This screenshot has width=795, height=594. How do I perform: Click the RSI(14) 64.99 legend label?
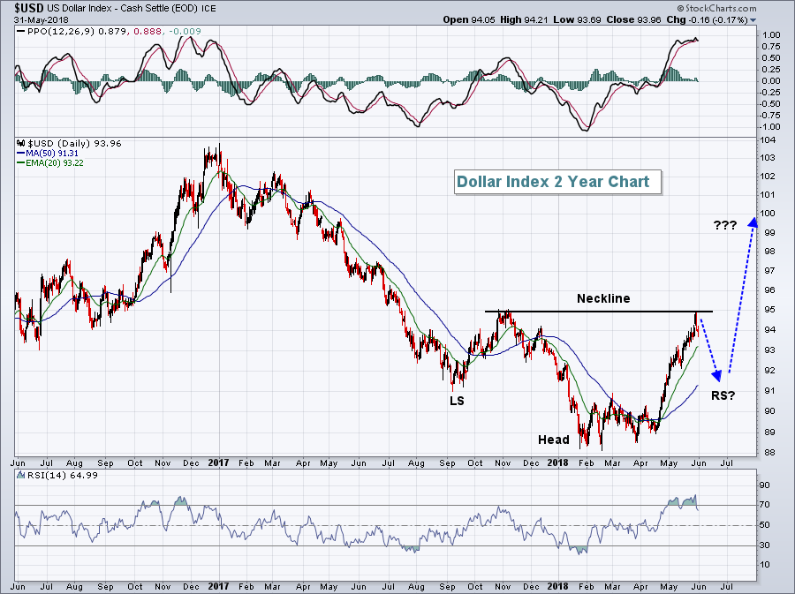point(63,475)
